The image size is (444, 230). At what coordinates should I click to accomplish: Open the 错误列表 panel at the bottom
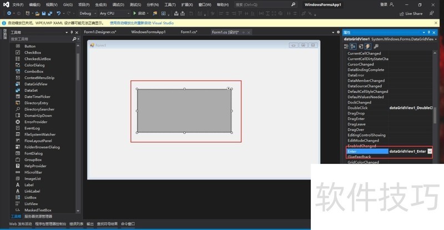tap(77, 224)
